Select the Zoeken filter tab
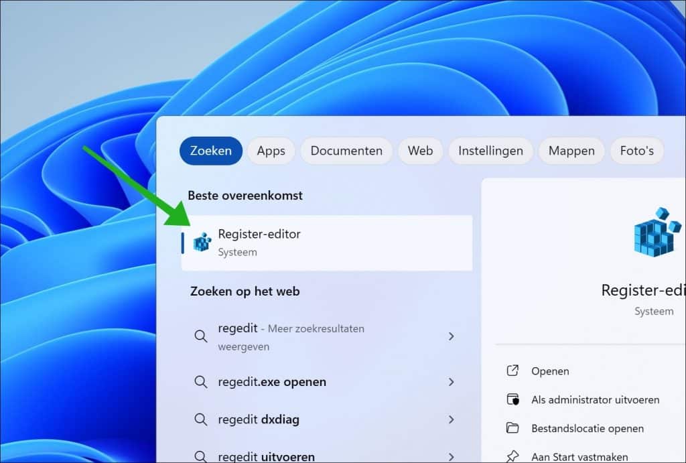686x463 pixels. coord(211,151)
